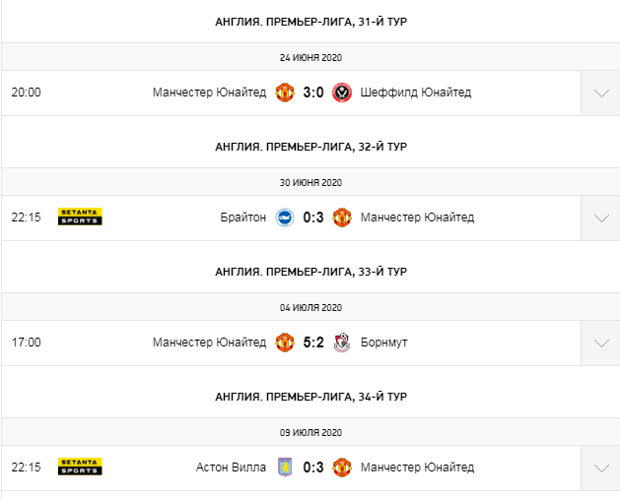Select the Премьер-лига 31-й тур header
This screenshot has height=499, width=620.
[310, 22]
